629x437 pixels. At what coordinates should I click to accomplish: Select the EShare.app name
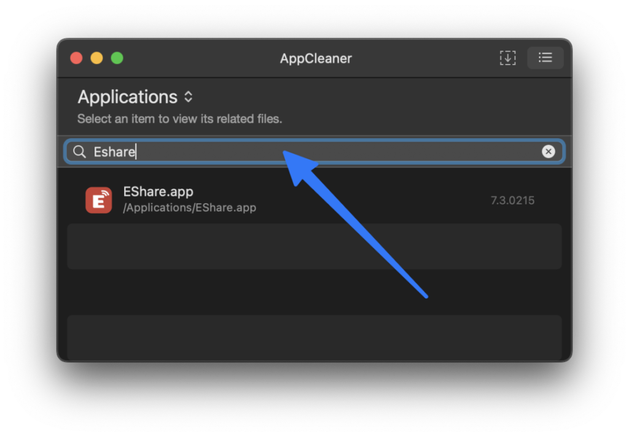coord(158,191)
